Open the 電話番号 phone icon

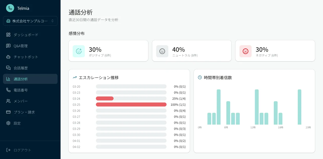coord(8,90)
